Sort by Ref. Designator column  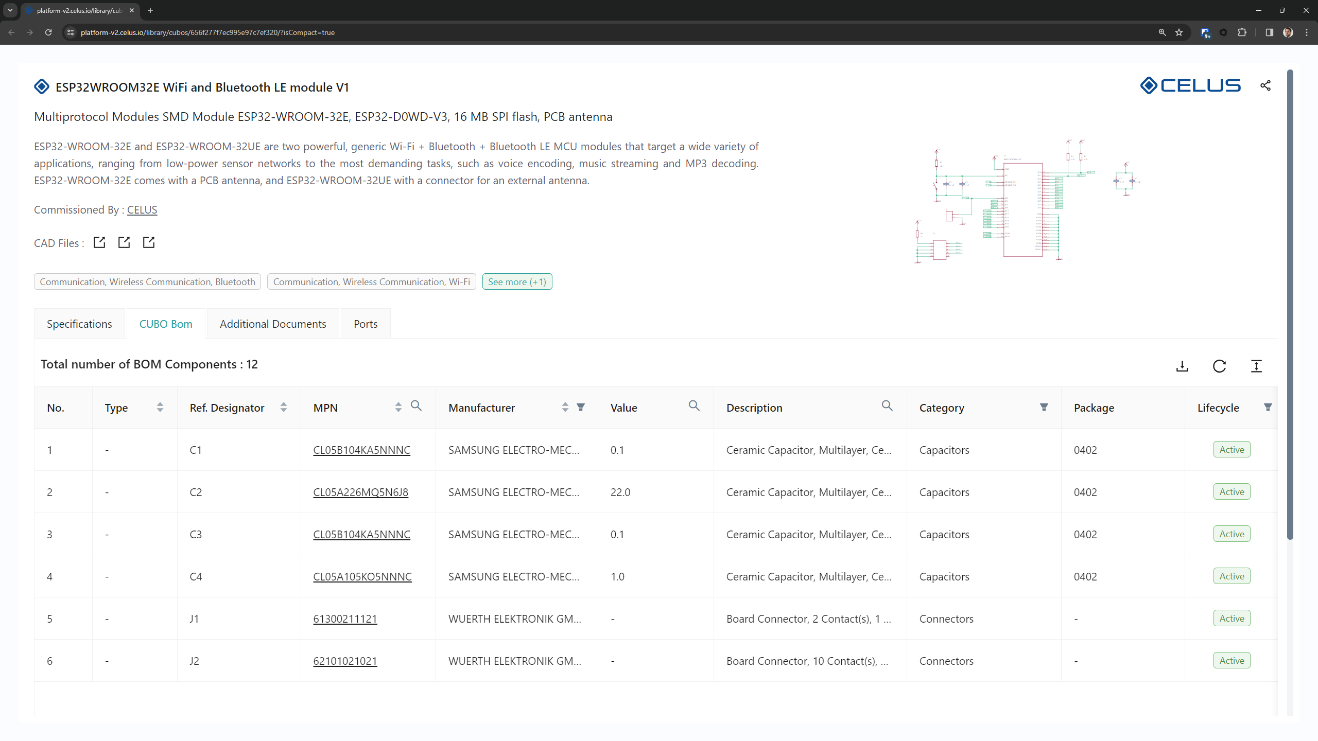tap(284, 407)
